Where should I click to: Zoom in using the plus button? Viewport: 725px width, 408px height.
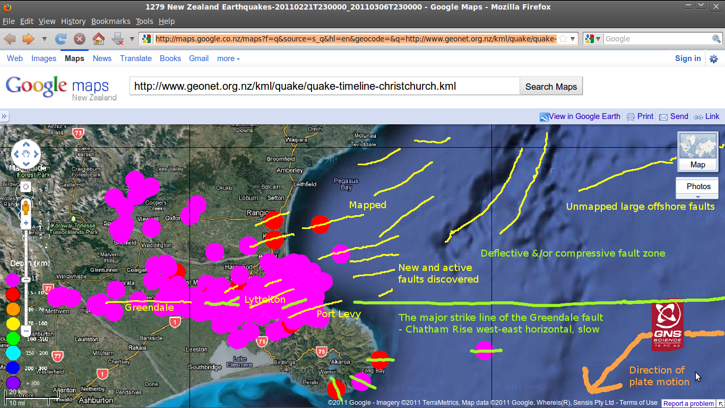click(25, 223)
